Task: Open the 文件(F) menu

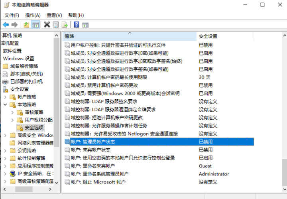Action: click(12, 15)
